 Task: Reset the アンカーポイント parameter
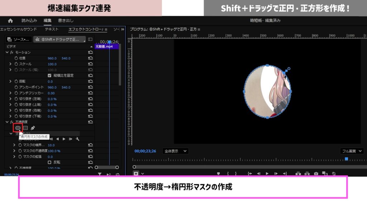(90, 87)
